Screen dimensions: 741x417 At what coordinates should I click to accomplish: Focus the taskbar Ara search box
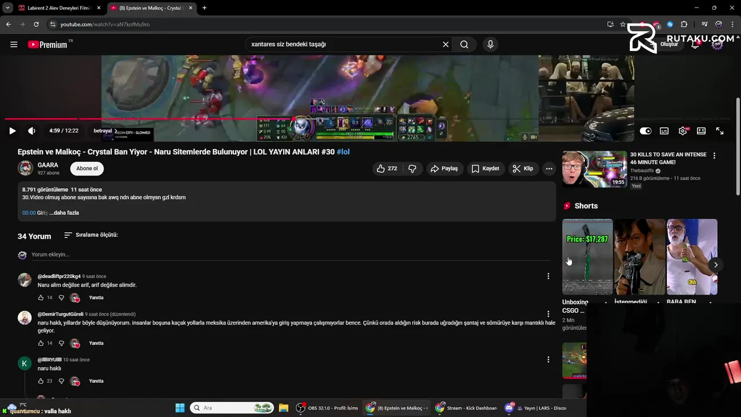coord(232,408)
